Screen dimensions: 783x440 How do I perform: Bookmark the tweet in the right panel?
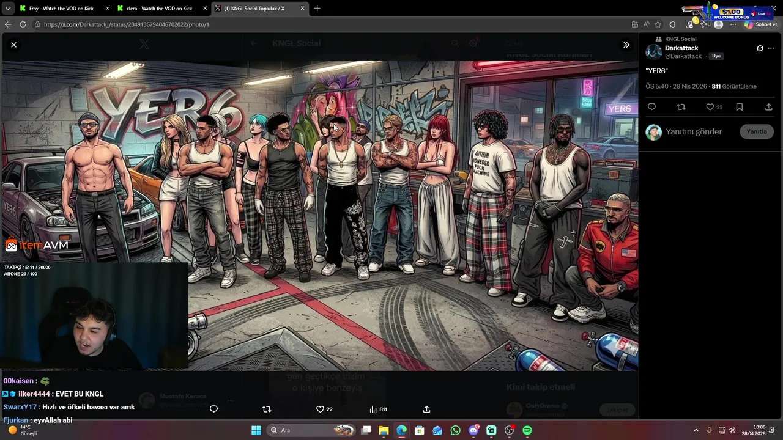tap(740, 107)
